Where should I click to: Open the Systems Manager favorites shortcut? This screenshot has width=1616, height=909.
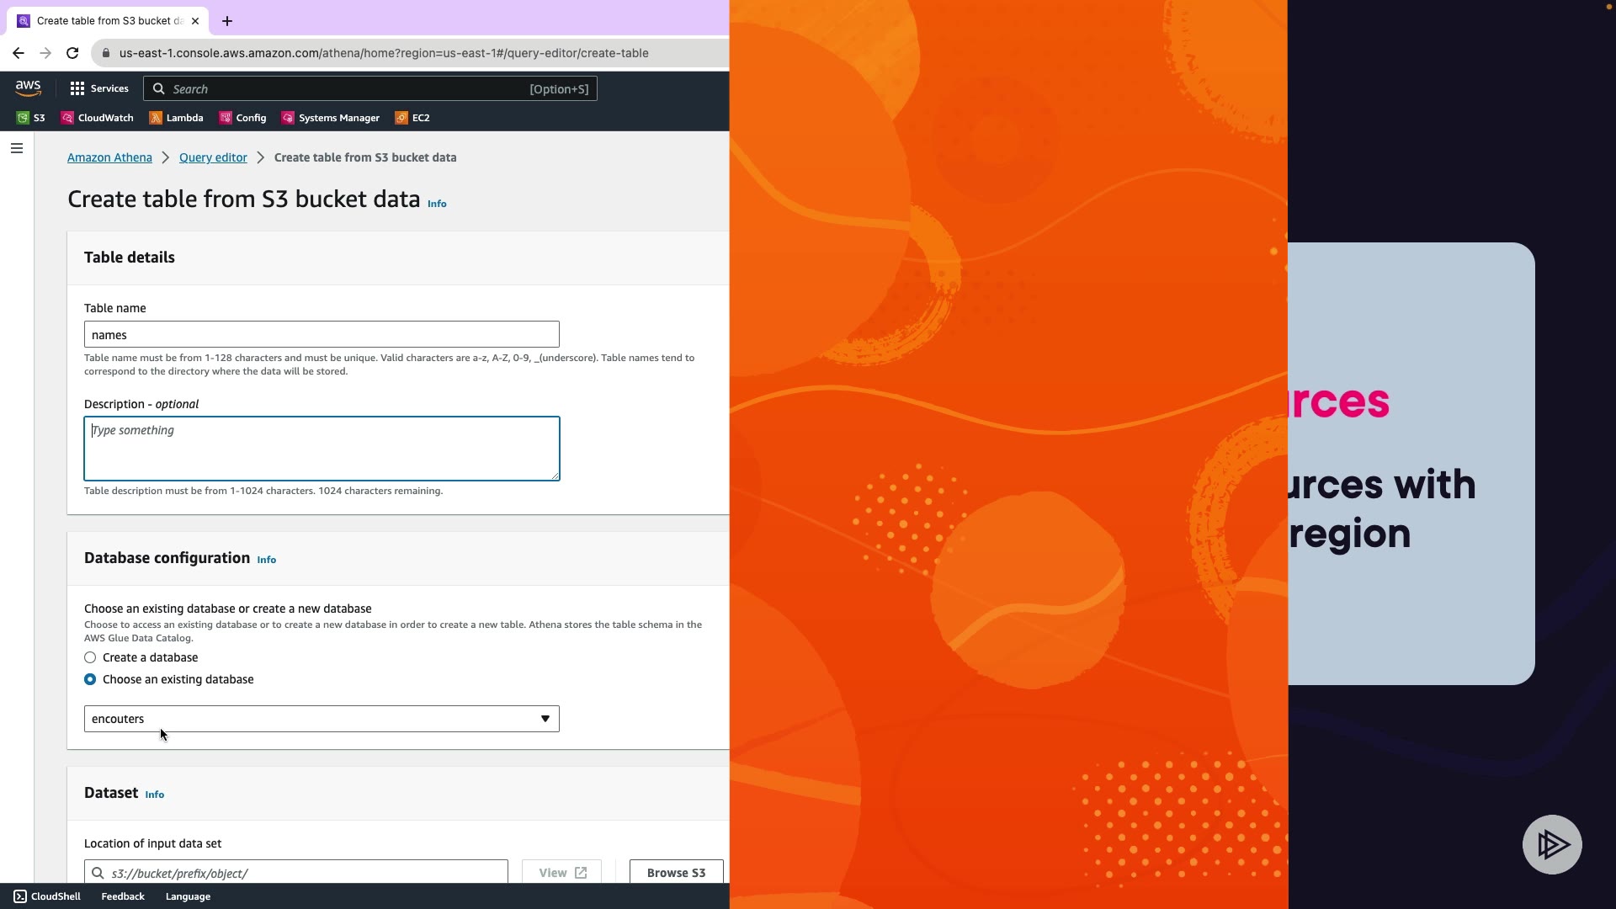point(330,118)
